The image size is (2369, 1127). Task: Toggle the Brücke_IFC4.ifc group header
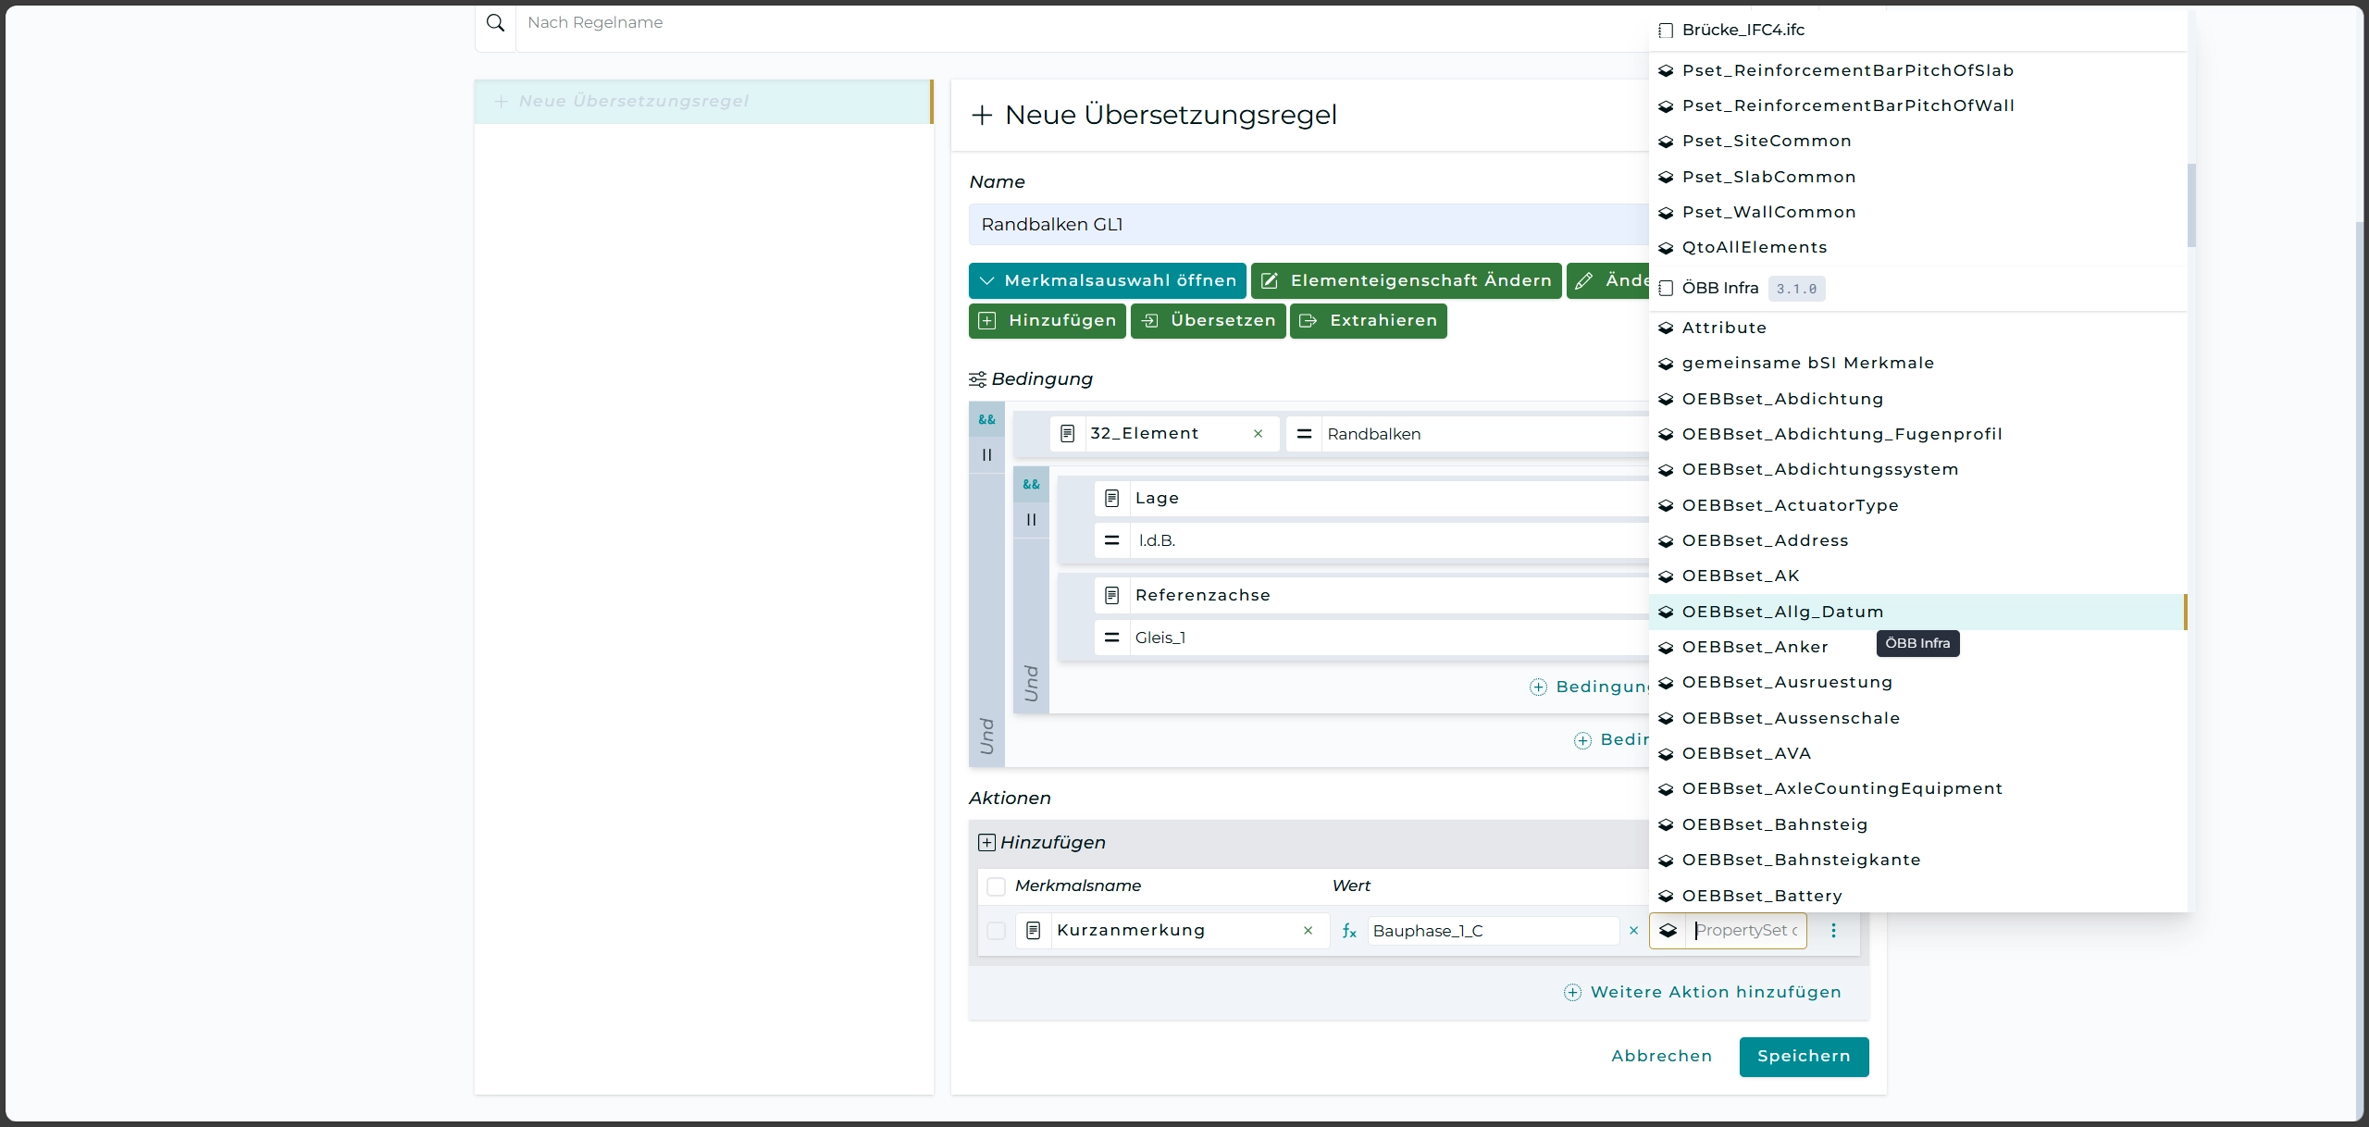coord(1743,31)
